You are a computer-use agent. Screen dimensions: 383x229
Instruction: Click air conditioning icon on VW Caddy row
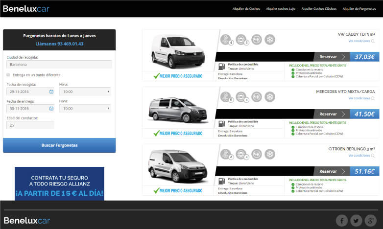point(270,40)
